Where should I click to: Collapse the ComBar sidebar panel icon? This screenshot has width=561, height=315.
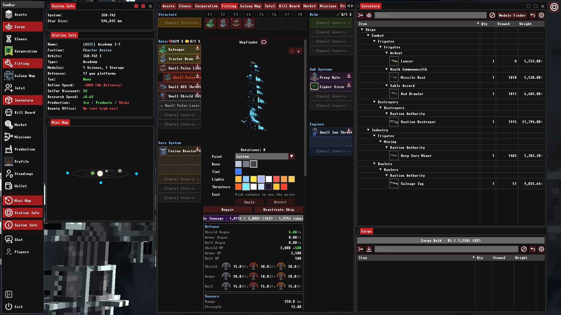click(x=9, y=294)
